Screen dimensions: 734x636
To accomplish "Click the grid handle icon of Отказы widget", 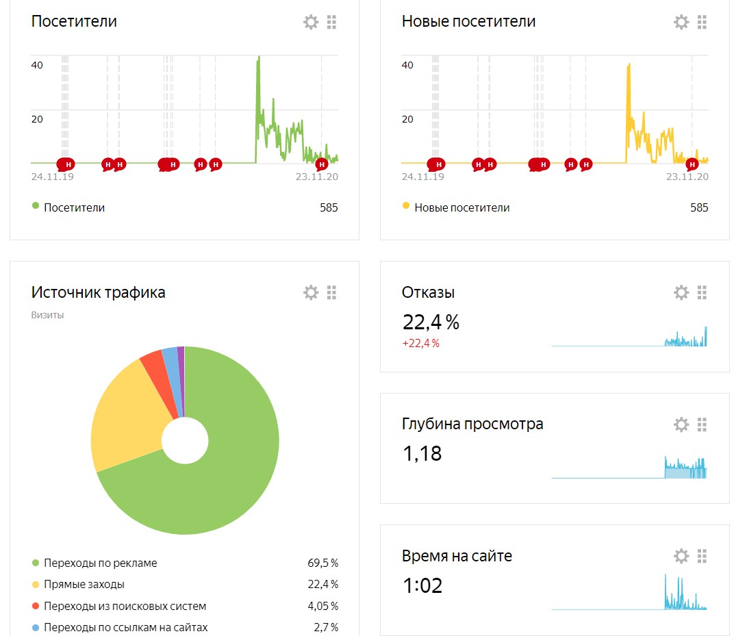I will pyautogui.click(x=703, y=292).
